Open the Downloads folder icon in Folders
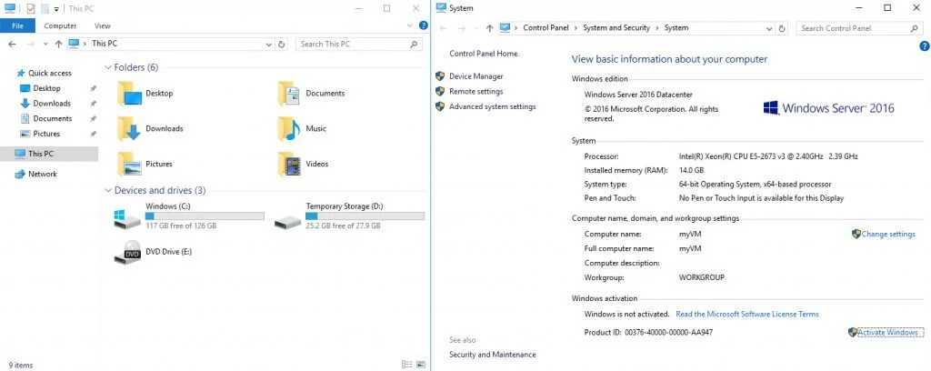 [x=129, y=129]
